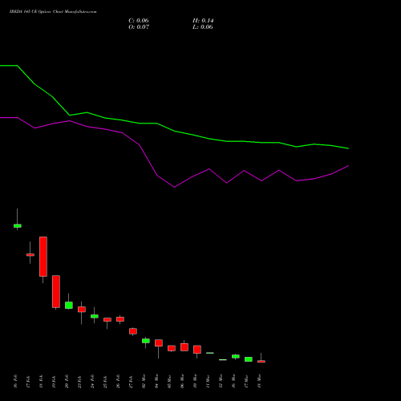The image size is (401, 401).
Task: Select the green candlestick above 20 Feb
Action: pyautogui.click(x=69, y=305)
